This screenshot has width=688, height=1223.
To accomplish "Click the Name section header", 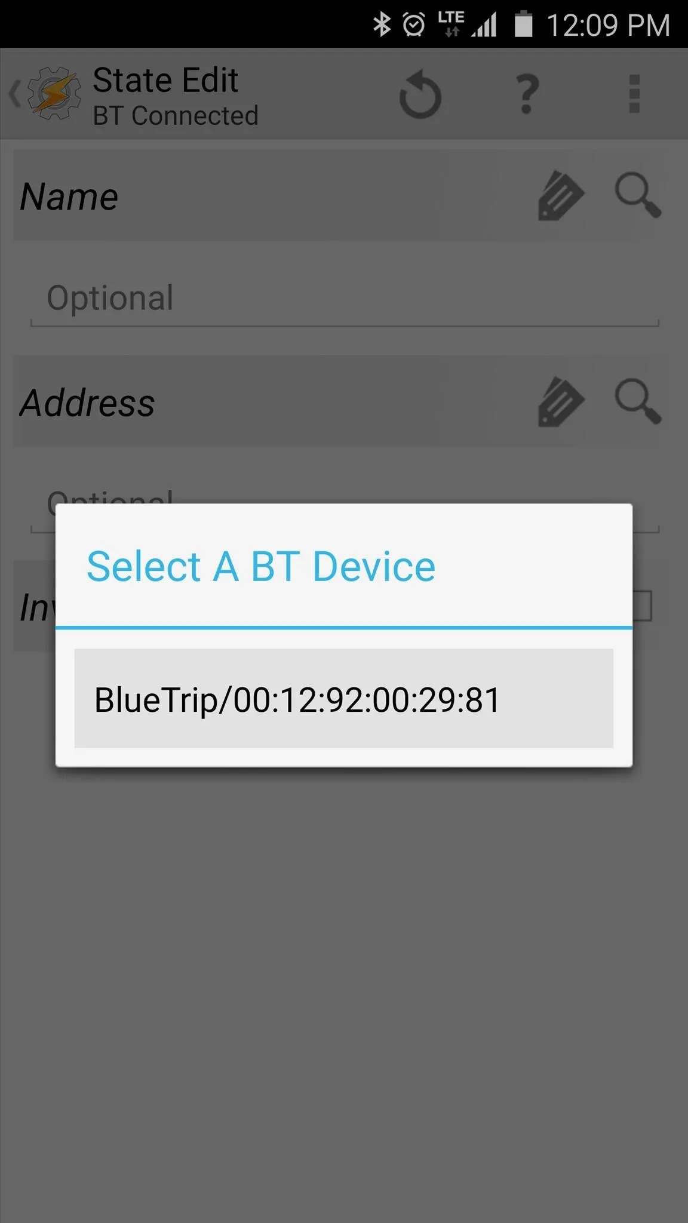I will [x=69, y=196].
